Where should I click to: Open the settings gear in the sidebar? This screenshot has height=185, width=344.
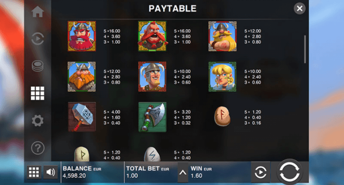pos(37,120)
